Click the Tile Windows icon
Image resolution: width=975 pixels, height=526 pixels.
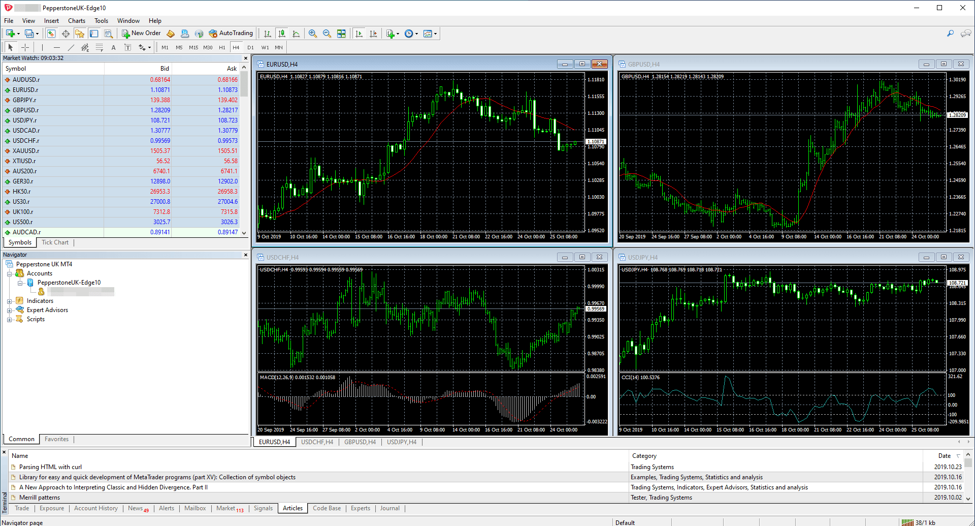point(341,33)
